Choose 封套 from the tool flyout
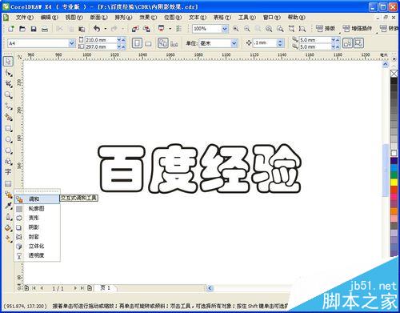The image size is (400, 313). pos(38,237)
